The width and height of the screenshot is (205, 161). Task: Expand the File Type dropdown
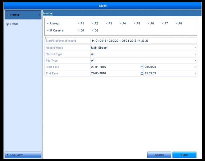click(195, 61)
